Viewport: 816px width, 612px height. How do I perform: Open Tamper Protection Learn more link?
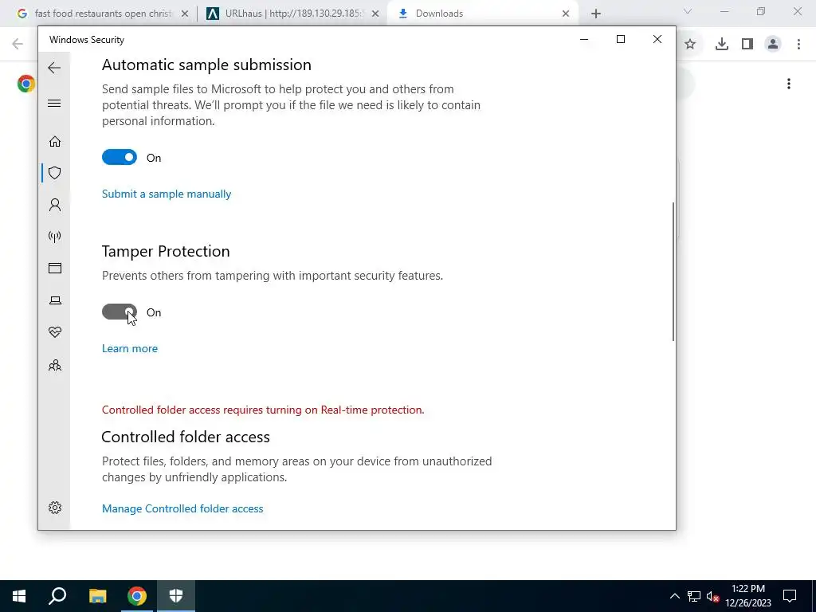pyautogui.click(x=130, y=348)
